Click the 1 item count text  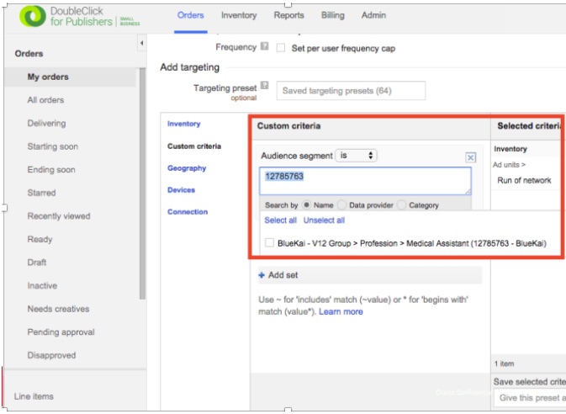(x=505, y=364)
